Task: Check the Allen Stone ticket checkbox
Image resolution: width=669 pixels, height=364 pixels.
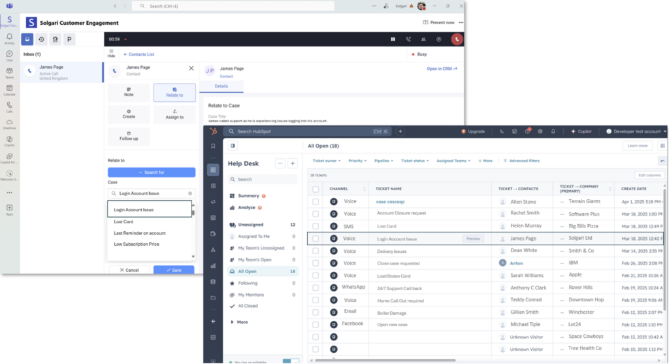Action: [x=316, y=201]
